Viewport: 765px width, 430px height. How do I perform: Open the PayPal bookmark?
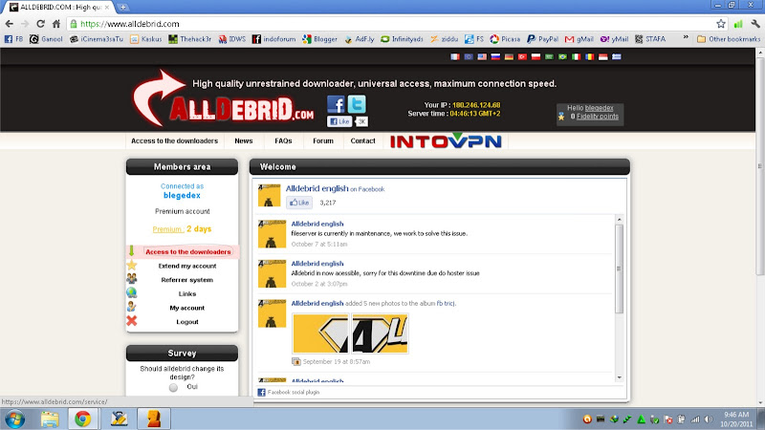[x=542, y=39]
